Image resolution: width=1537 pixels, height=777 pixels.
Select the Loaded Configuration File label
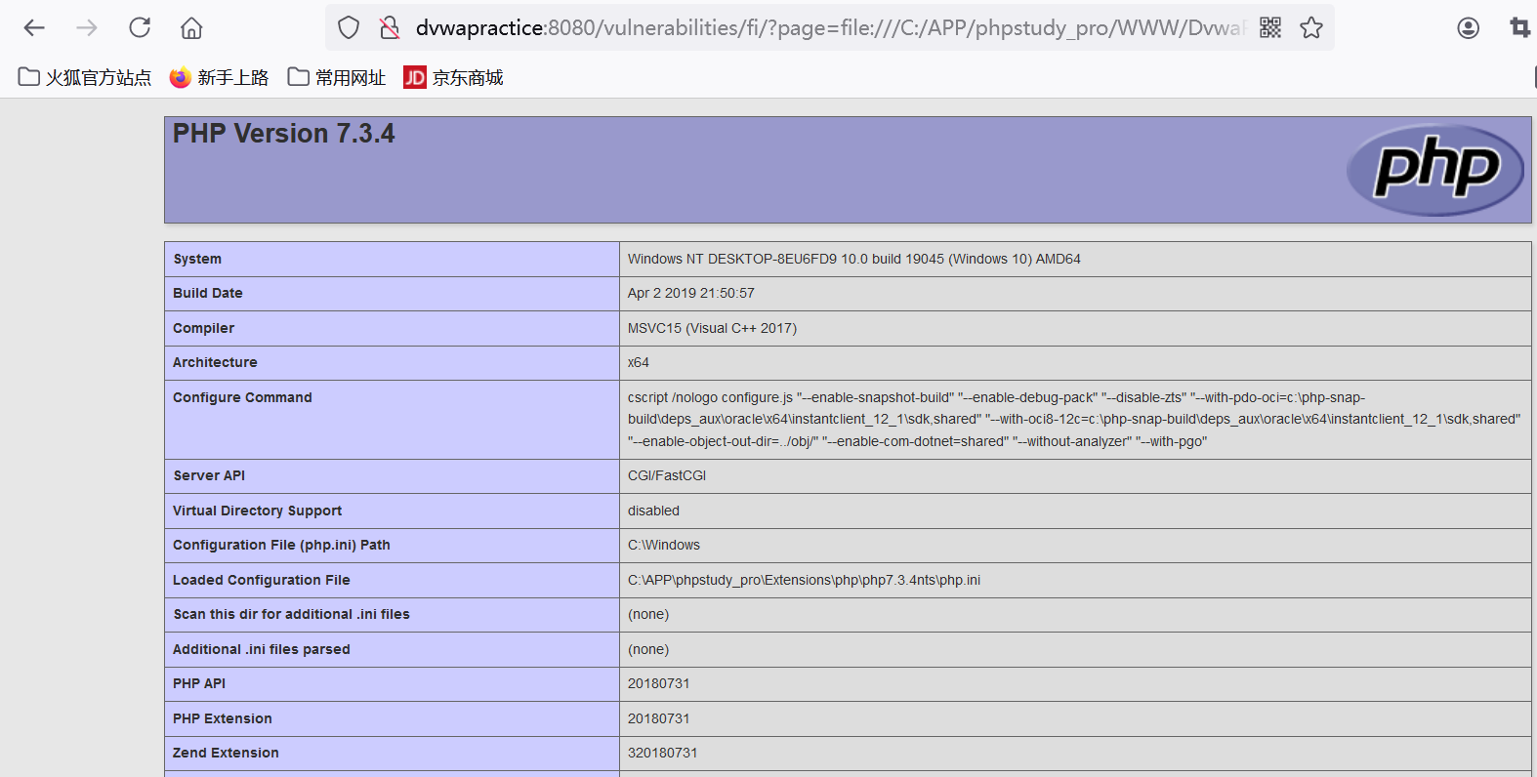(262, 580)
